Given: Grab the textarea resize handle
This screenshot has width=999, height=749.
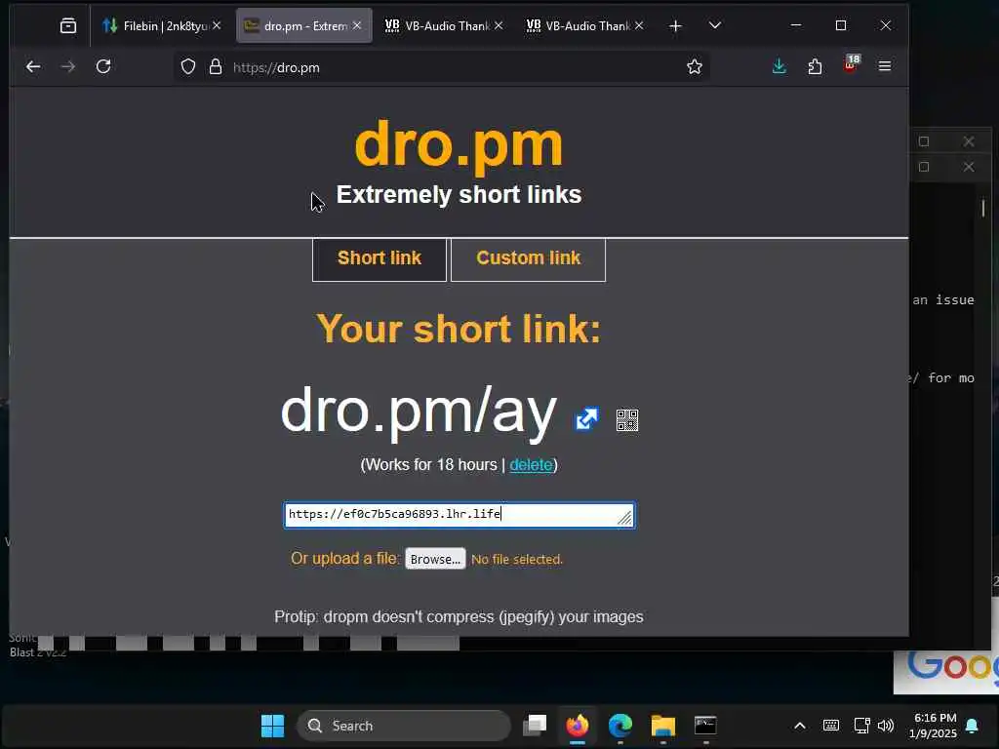Looking at the screenshot, I should pos(625,519).
